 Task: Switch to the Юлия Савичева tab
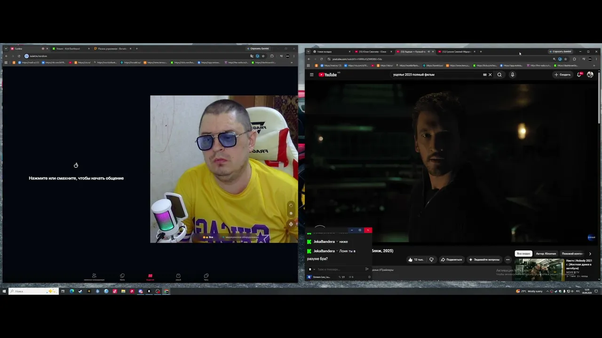373,52
